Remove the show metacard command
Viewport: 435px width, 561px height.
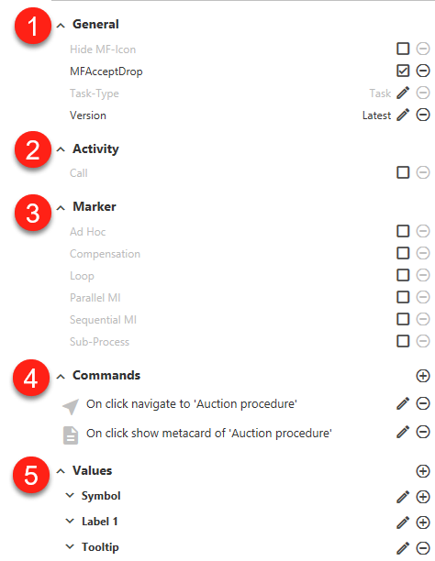pos(423,432)
